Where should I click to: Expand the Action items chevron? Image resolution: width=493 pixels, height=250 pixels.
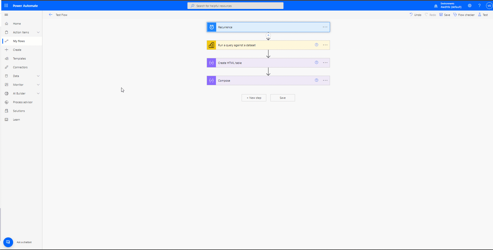point(38,32)
